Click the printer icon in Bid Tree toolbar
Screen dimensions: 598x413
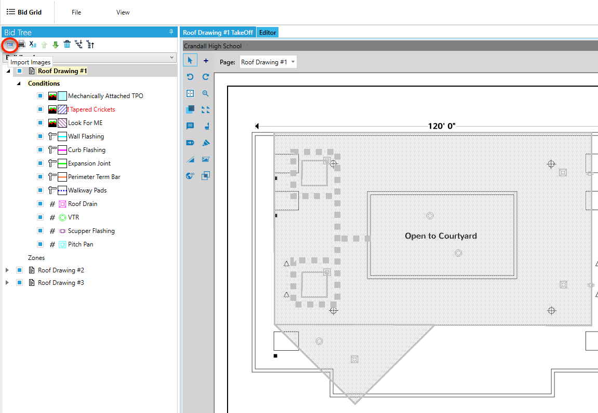click(21, 44)
